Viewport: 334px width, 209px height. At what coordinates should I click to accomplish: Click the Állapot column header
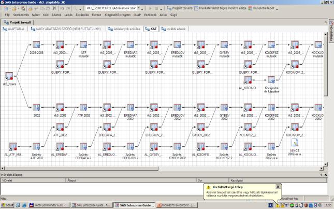[131, 180]
